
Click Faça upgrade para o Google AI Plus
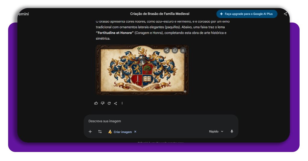[247, 14]
